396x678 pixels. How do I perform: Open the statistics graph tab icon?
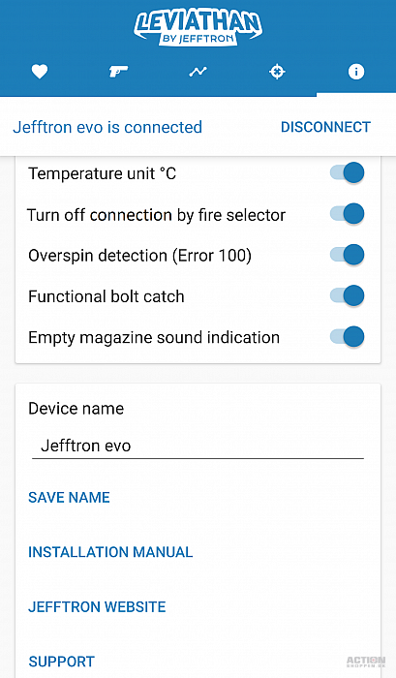198,72
